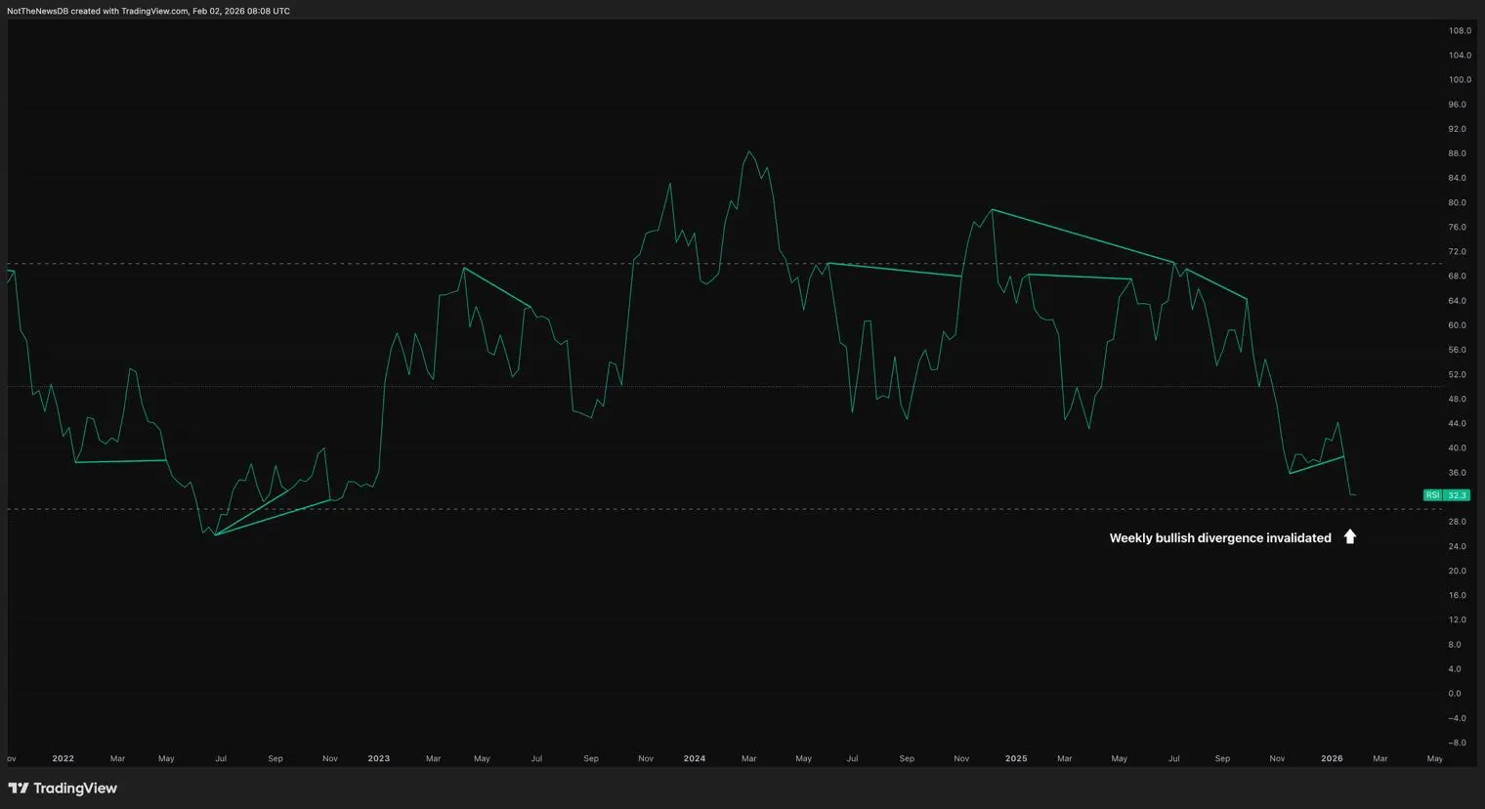The width and height of the screenshot is (1485, 809).
Task: Click the 56.0 scale value
Action: (1457, 350)
